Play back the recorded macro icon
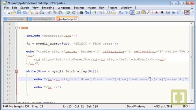The image size is (196, 110). point(168,12)
